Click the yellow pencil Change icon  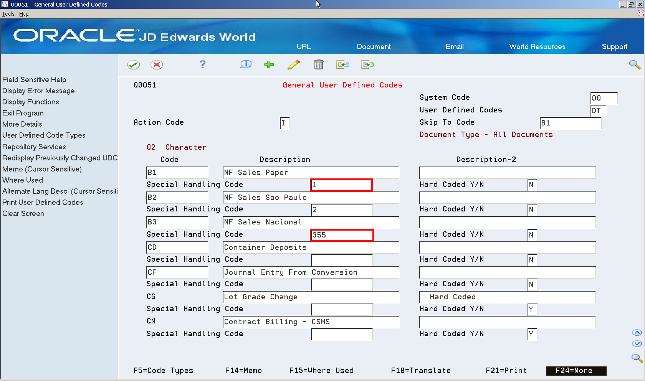coord(294,64)
